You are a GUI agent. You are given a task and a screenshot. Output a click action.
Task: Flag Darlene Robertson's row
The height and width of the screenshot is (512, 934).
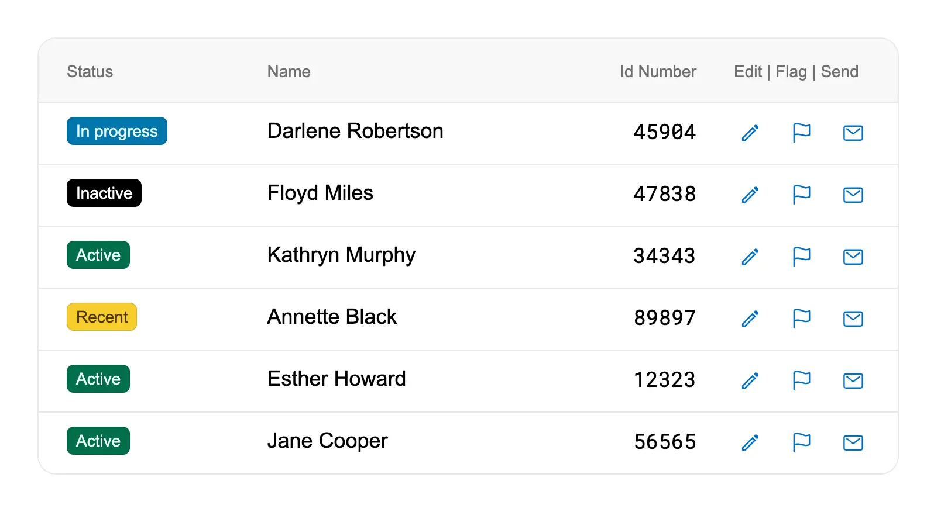[801, 133]
